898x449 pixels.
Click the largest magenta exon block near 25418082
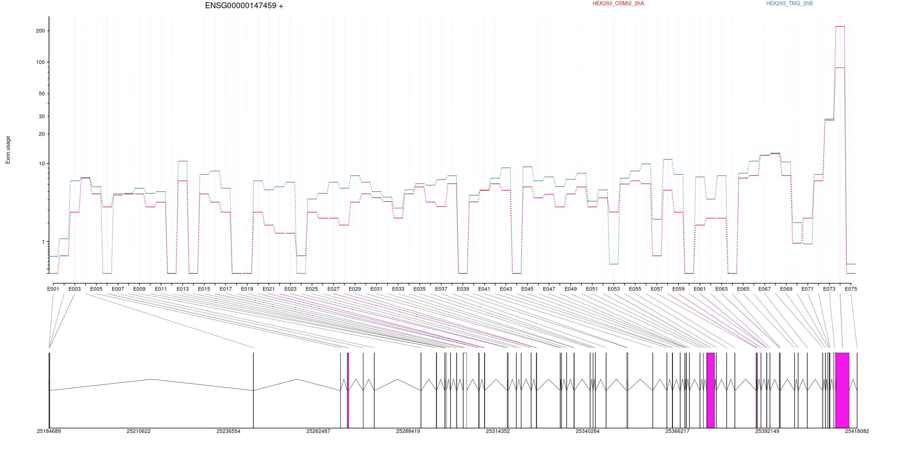pos(842,390)
